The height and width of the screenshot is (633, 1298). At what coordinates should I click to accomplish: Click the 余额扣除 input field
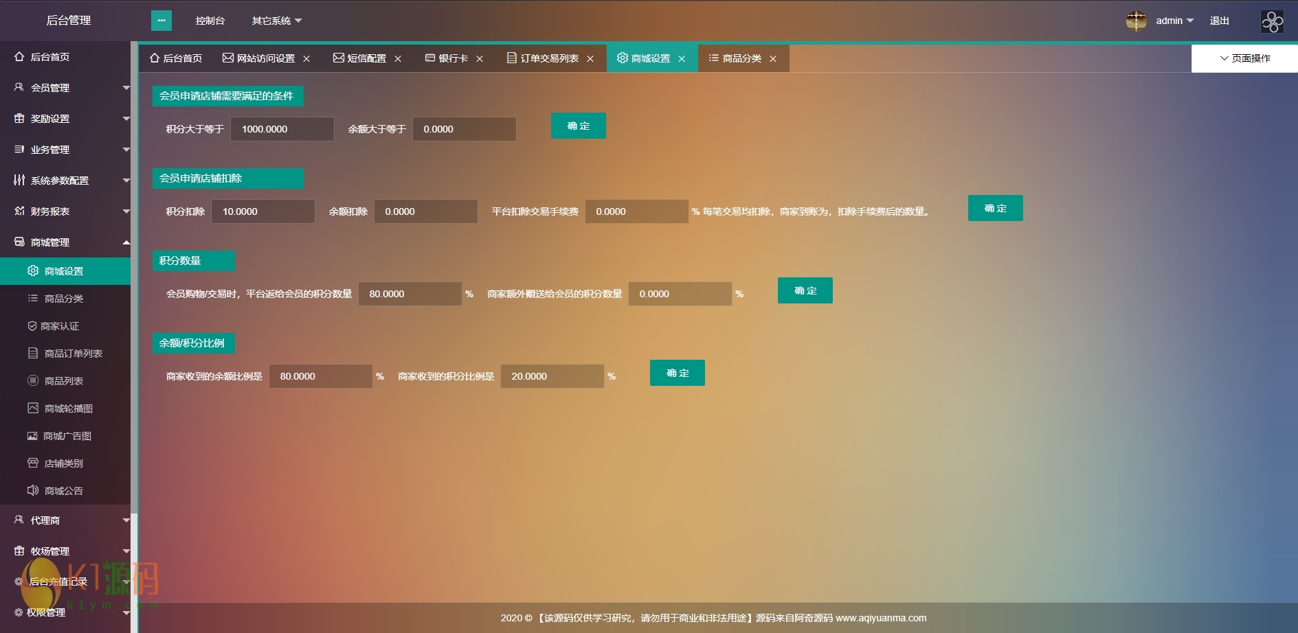[426, 211]
